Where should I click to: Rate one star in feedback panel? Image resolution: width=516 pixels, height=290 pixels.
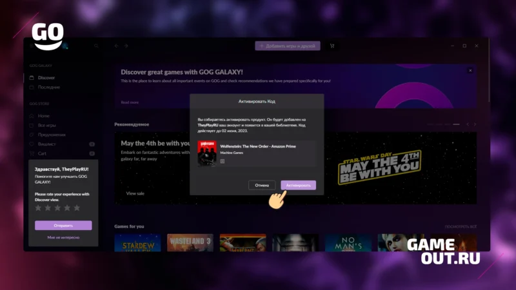coord(38,208)
